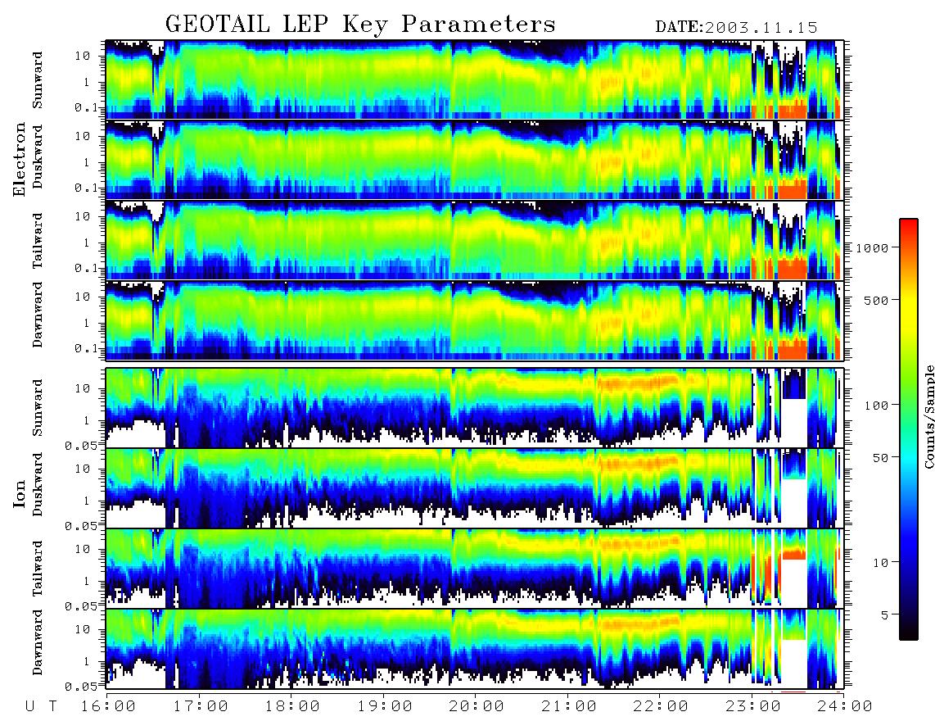Click the Ion Duskward spectrogram panel

474,488
